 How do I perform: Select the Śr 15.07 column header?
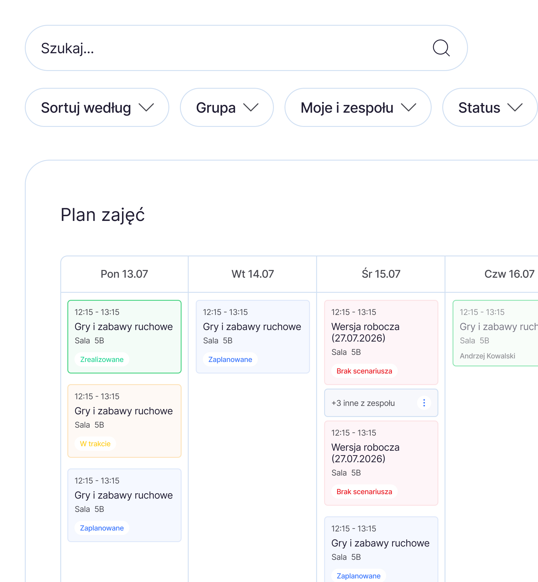[x=381, y=274]
